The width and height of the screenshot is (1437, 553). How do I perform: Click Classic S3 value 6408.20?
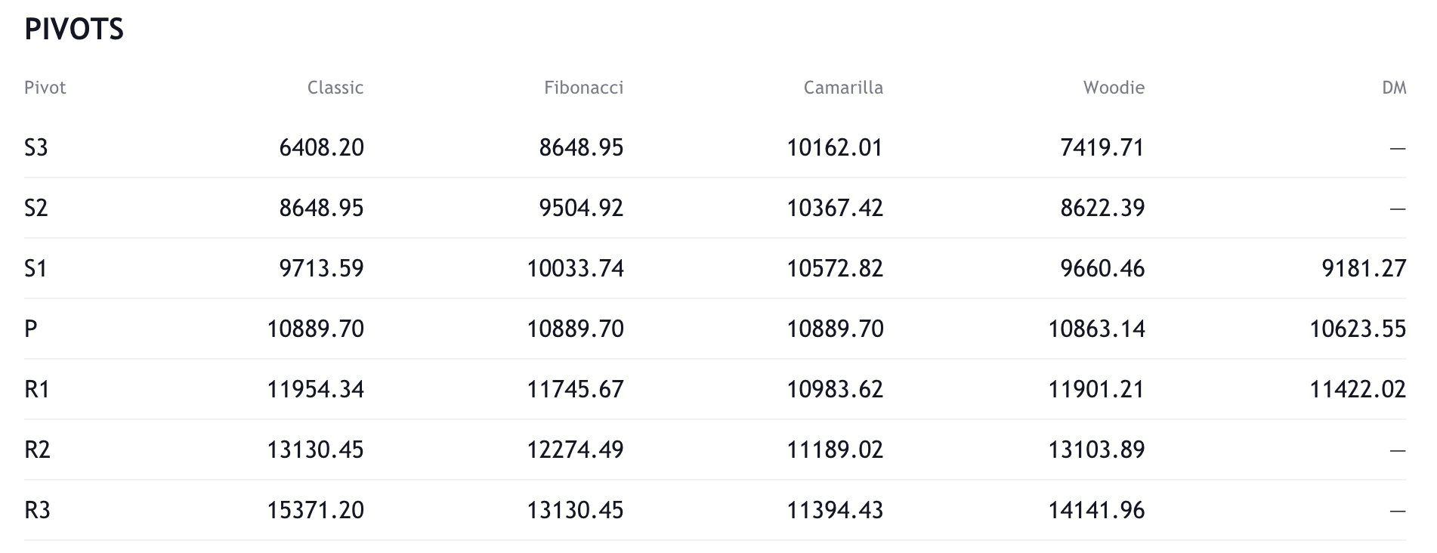(x=321, y=147)
